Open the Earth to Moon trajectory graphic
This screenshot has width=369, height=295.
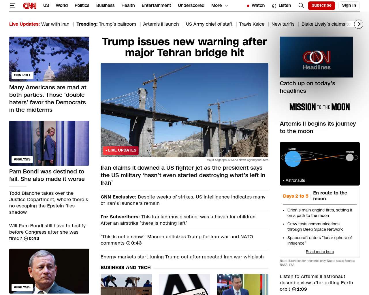(x=319, y=163)
